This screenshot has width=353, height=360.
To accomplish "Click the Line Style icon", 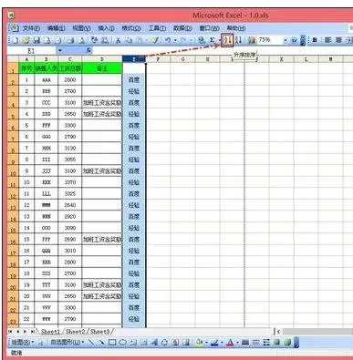I will (245, 343).
